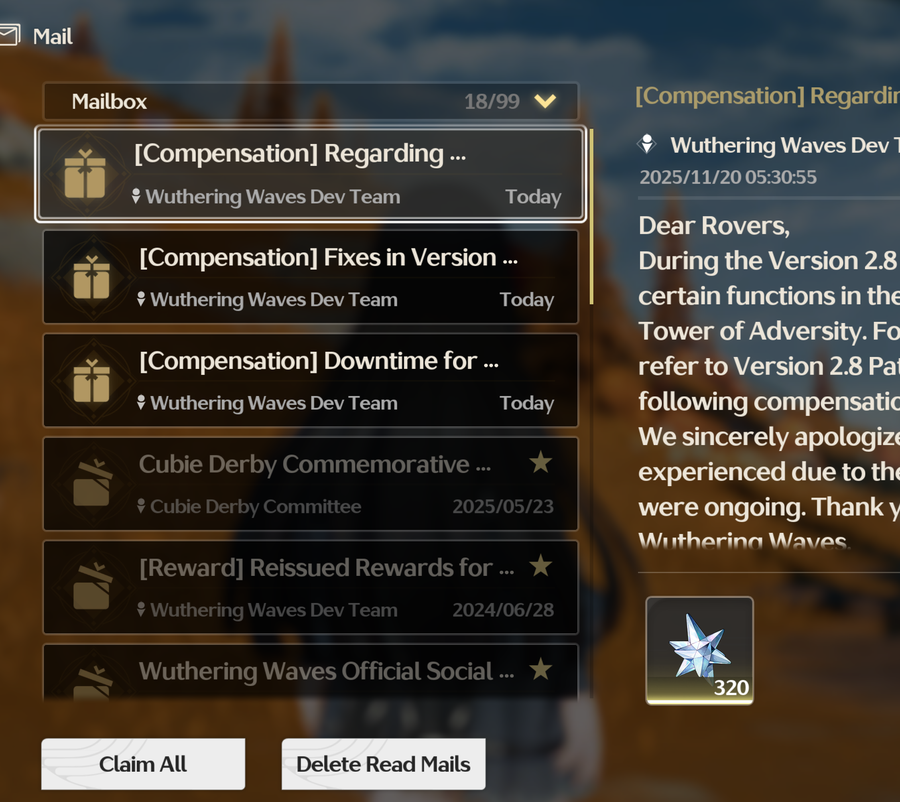Click the sender emblem beside Wuthering Waves Dev

click(x=647, y=144)
